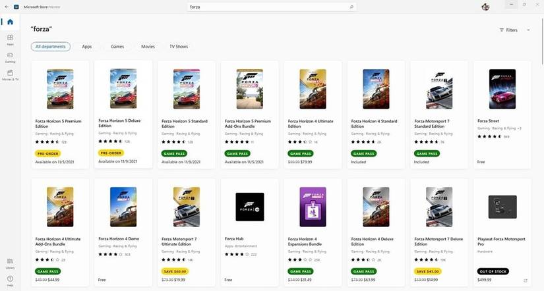
Task: Click the Forza Hub title text
Action: [x=234, y=239]
